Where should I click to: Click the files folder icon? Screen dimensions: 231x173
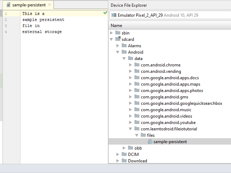[x=143, y=135]
